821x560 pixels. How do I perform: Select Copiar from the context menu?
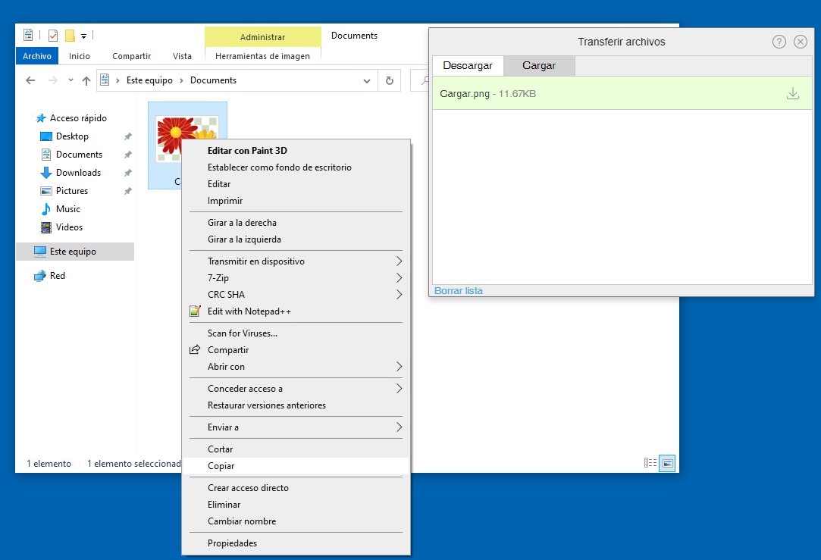point(221,466)
